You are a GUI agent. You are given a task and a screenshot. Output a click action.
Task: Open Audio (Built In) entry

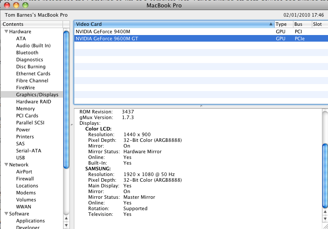click(33, 46)
